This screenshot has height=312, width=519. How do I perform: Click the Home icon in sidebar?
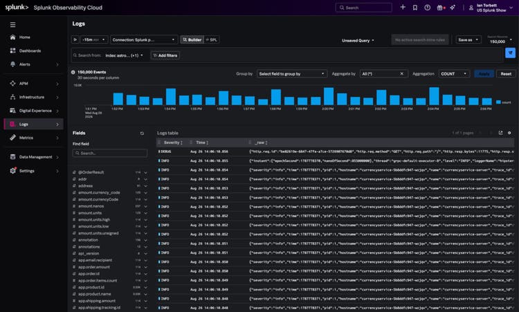tap(12, 37)
